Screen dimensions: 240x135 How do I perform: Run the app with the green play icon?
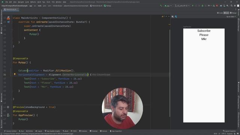[192, 6]
